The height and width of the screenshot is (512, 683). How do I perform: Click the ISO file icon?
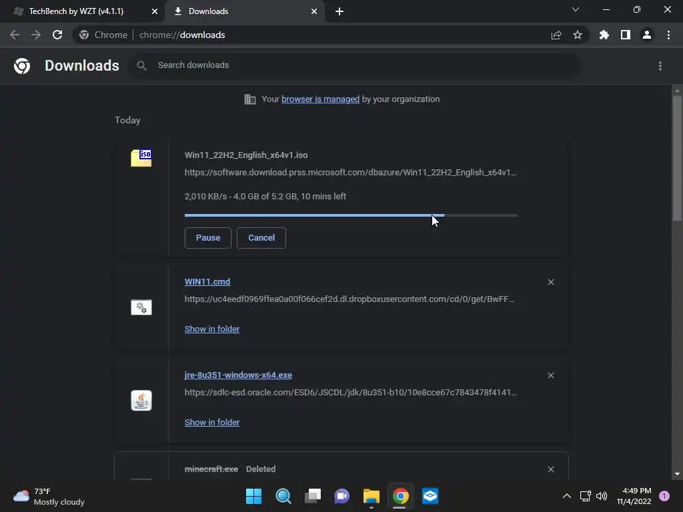tap(141, 157)
